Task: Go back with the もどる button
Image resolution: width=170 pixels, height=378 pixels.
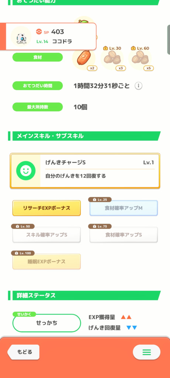Action: pyautogui.click(x=23, y=352)
